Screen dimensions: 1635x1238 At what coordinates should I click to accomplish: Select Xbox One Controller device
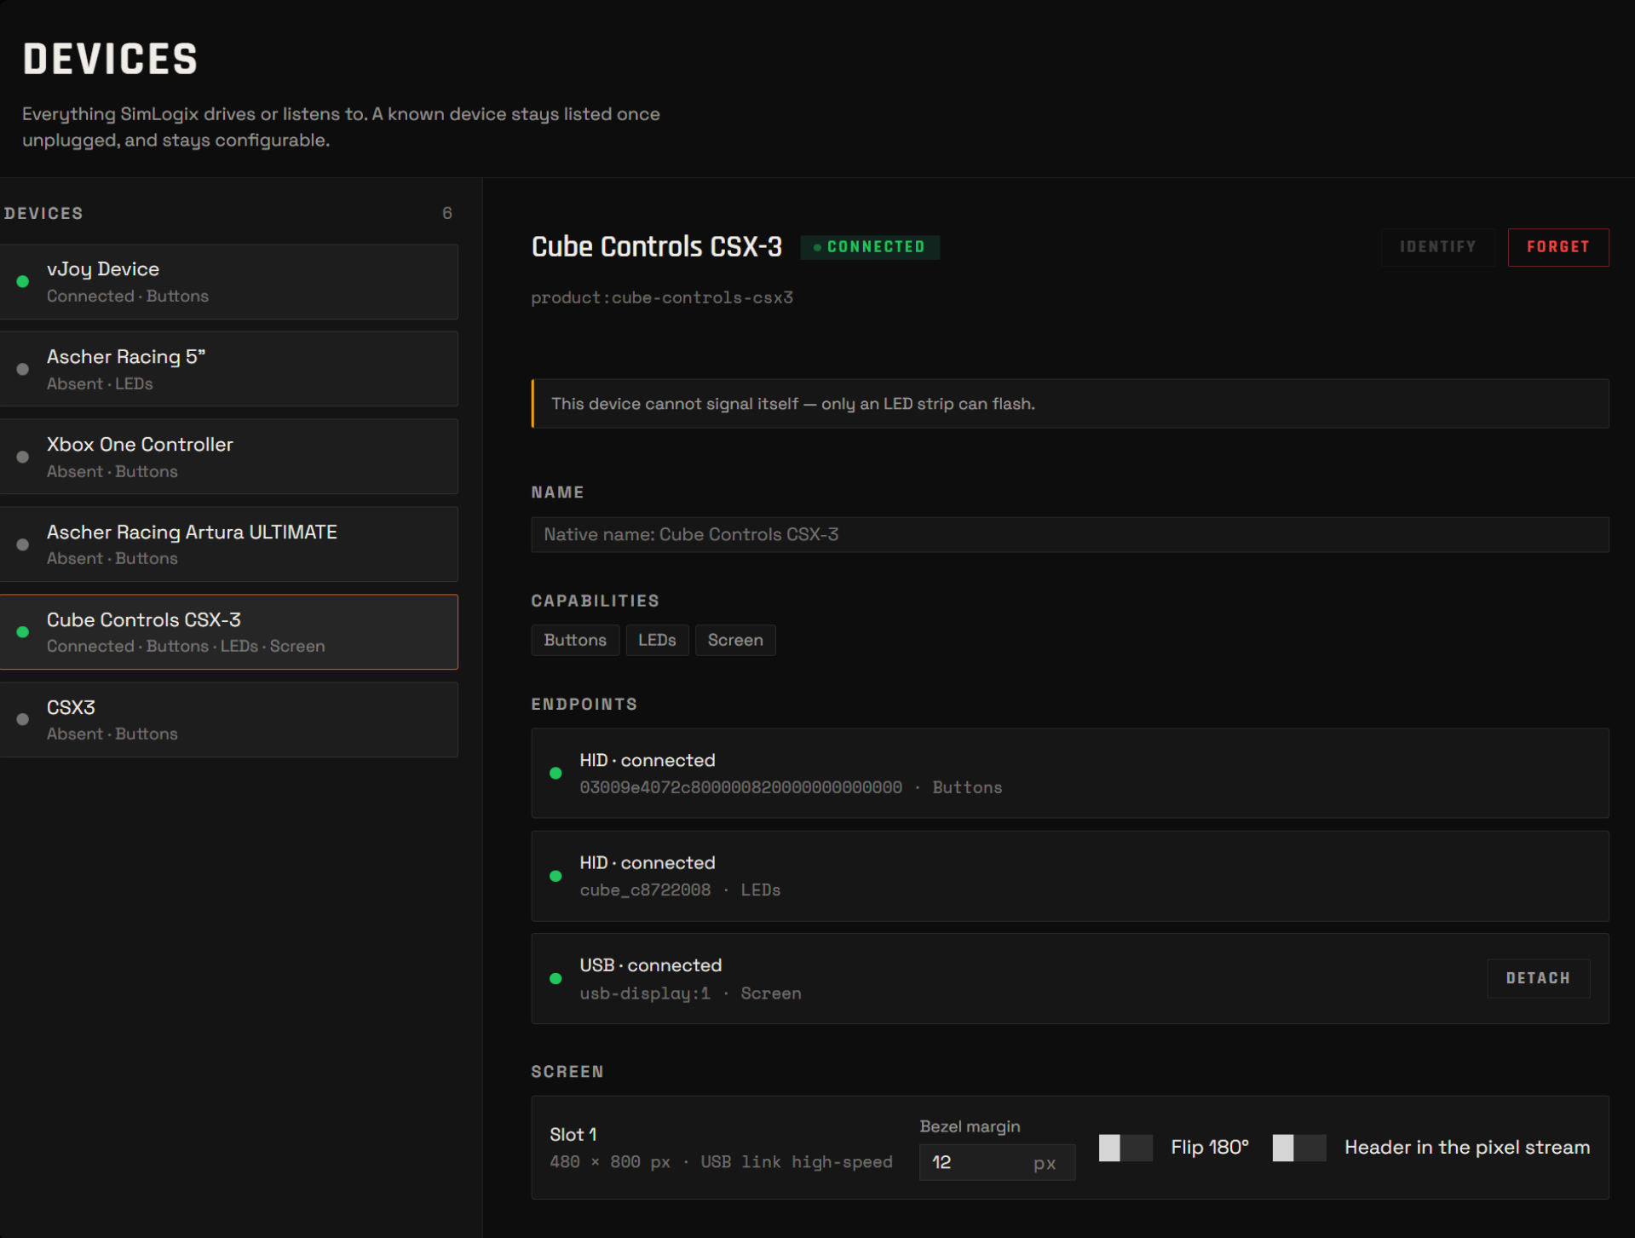(x=228, y=457)
